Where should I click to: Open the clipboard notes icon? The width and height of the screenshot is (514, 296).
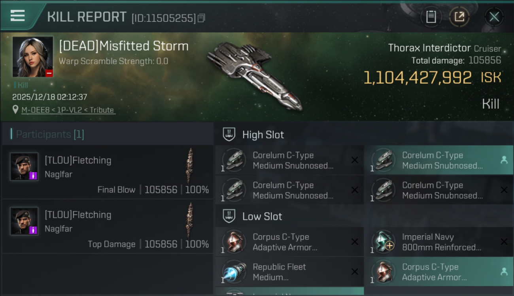coord(431,17)
